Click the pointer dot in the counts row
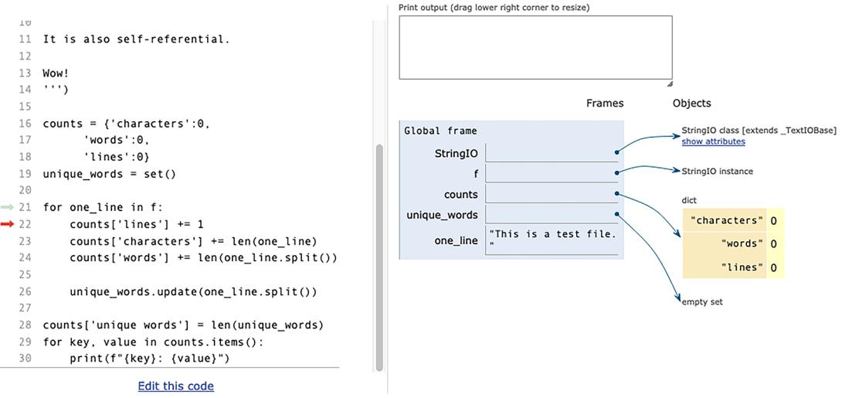The height and width of the screenshot is (398, 842). pos(616,194)
